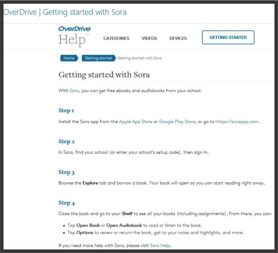Viewport: 278px width, 253px height.
Task: Click the bold word Shelf
Action: click(127, 214)
